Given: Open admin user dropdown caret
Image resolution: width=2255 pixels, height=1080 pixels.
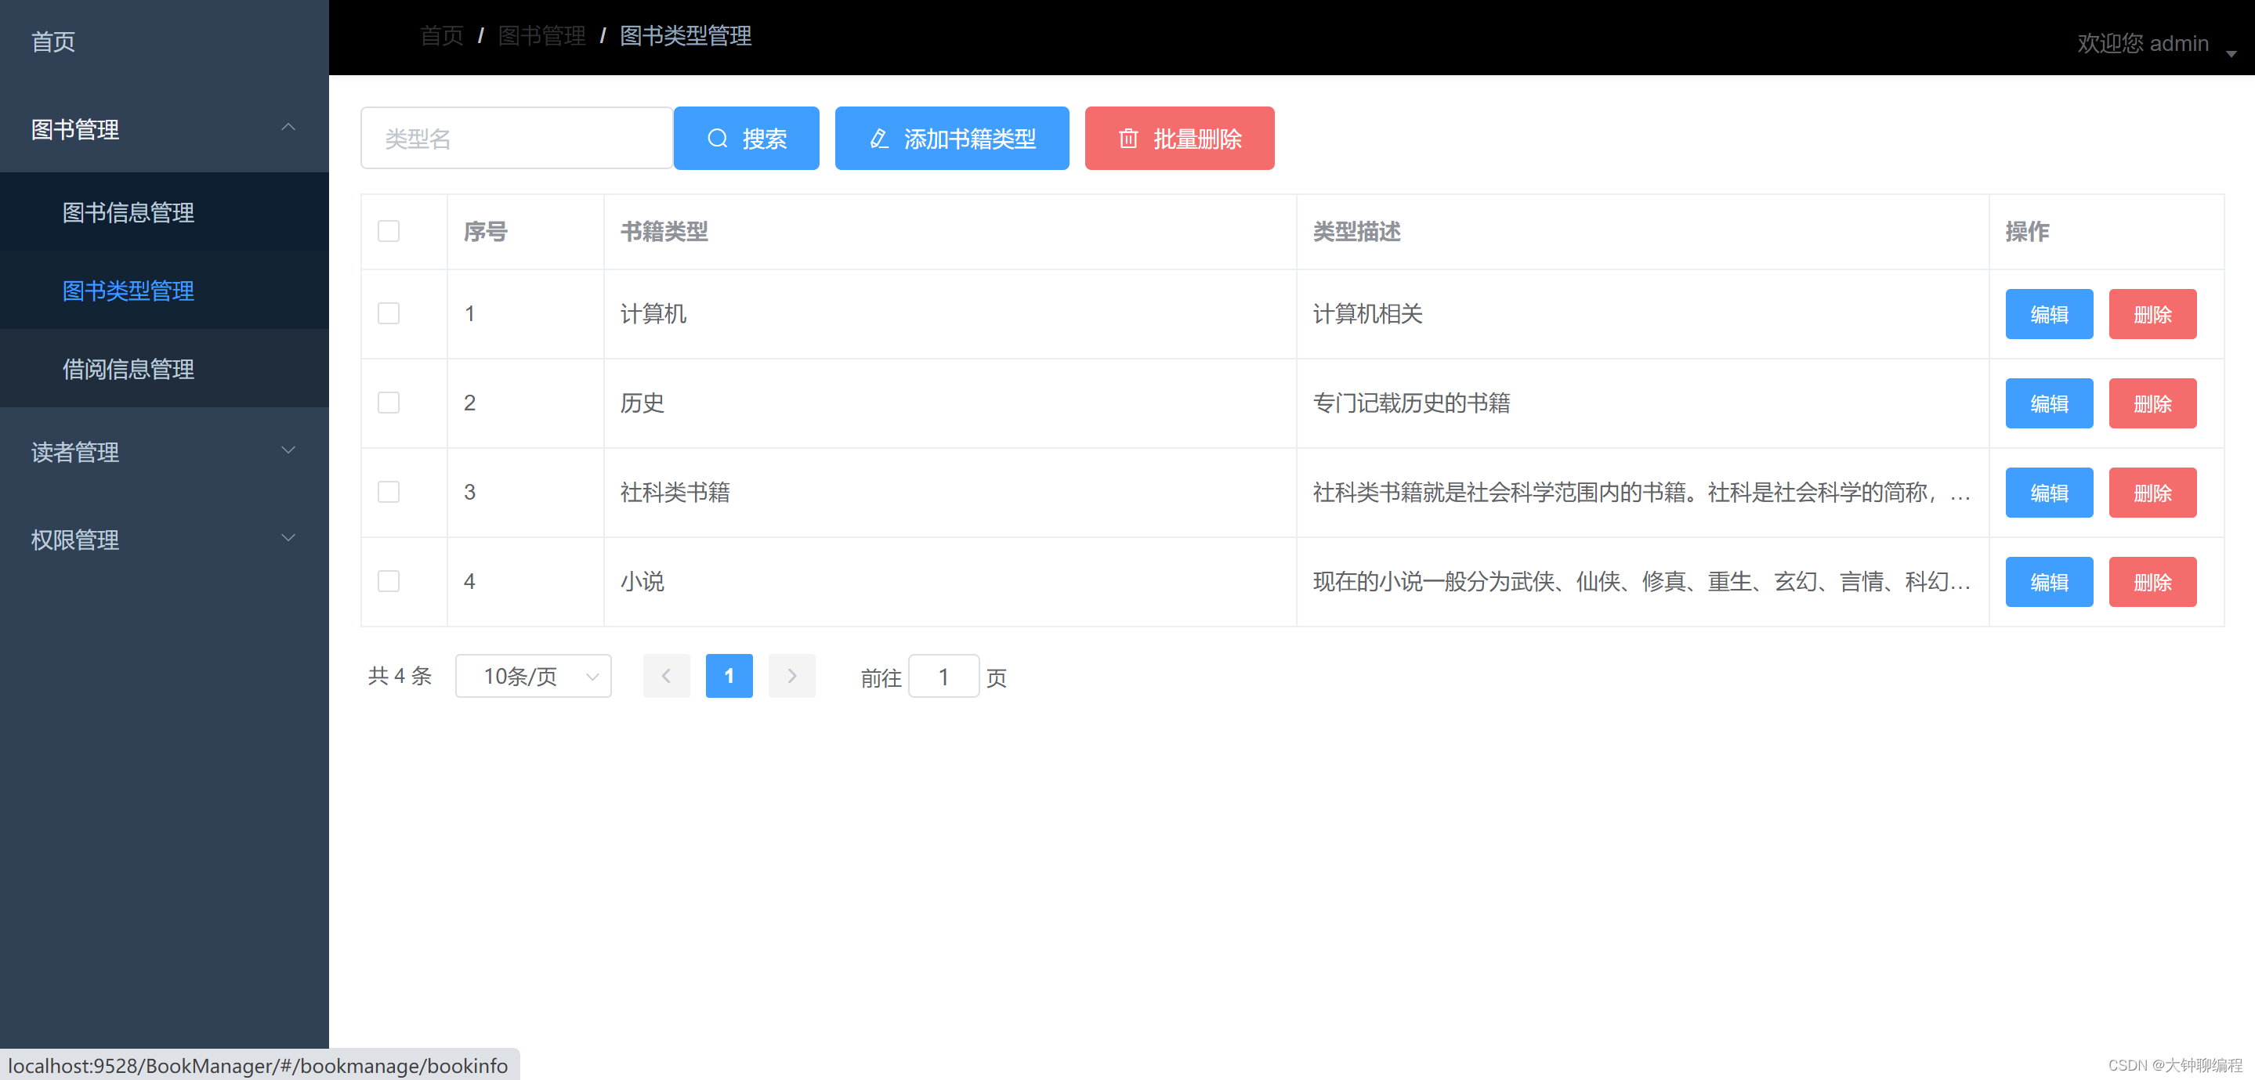Looking at the screenshot, I should click(x=2231, y=53).
